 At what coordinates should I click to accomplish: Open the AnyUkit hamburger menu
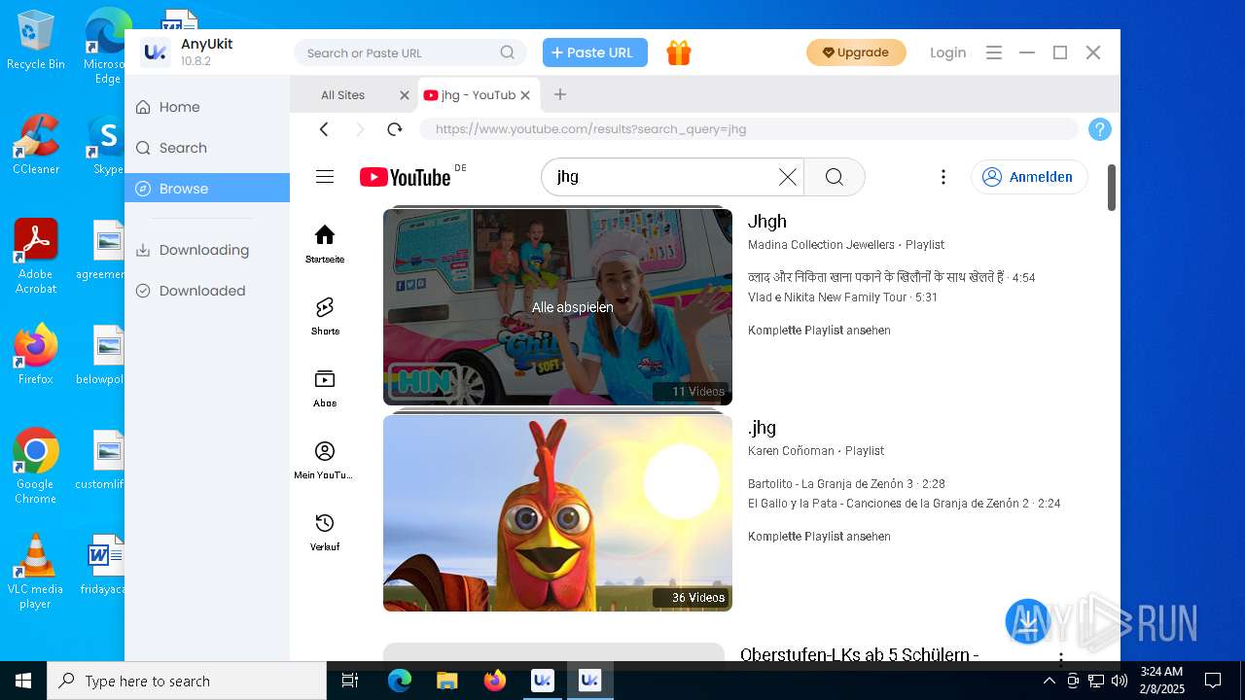[x=994, y=52]
